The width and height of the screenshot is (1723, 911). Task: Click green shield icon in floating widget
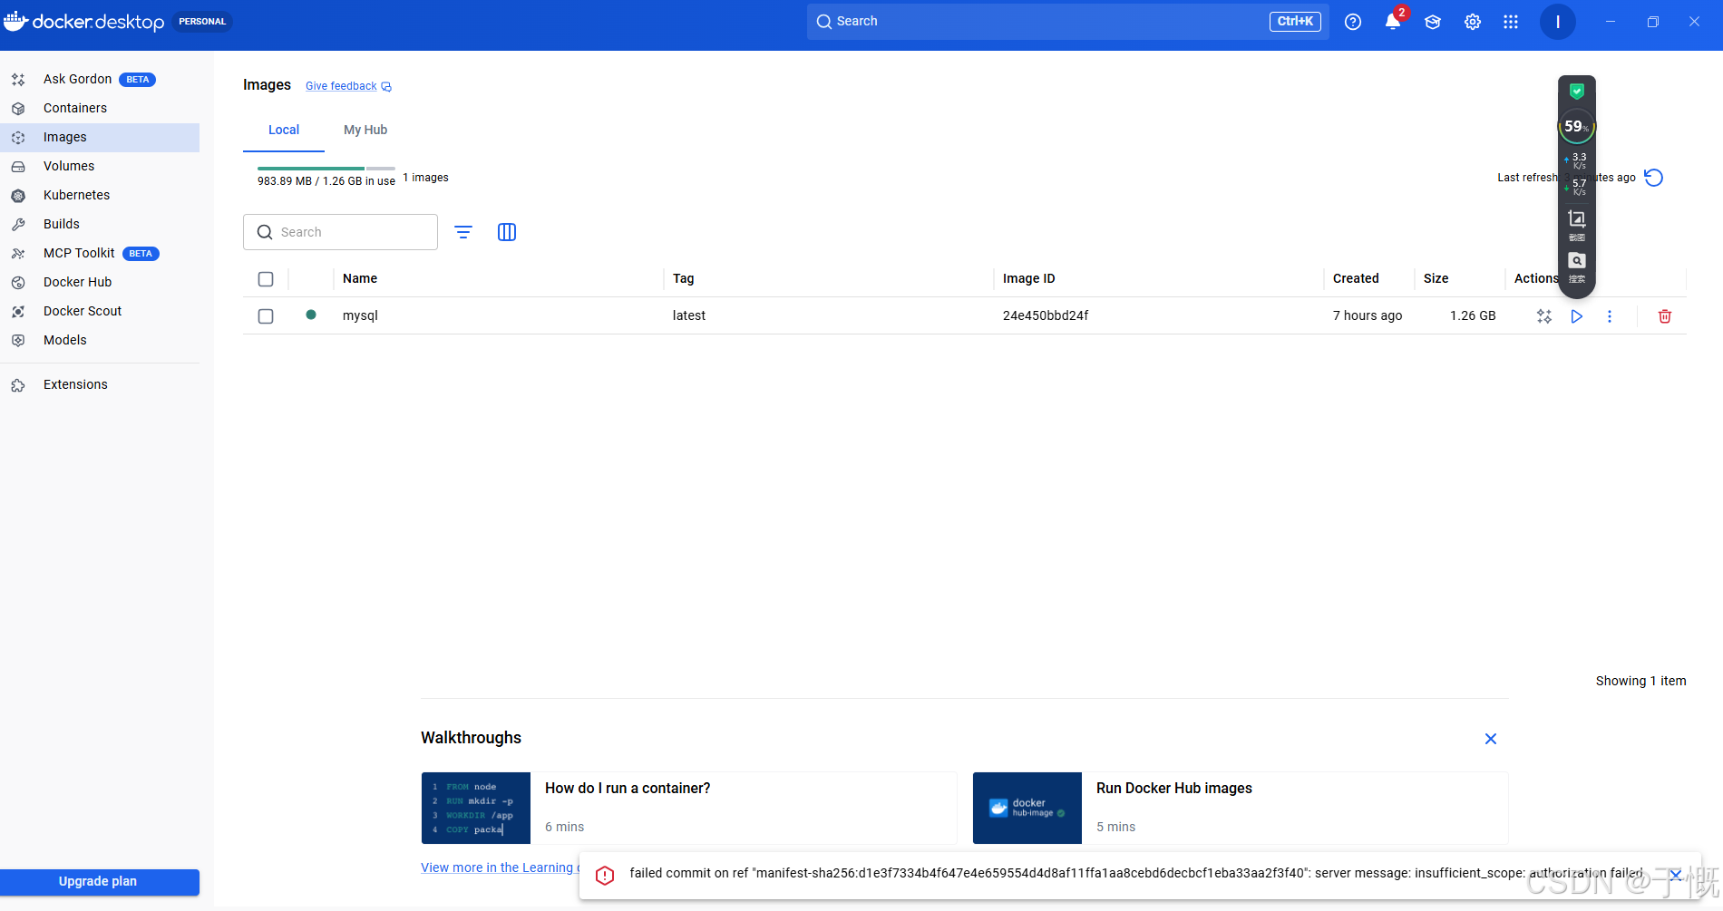coord(1577,91)
